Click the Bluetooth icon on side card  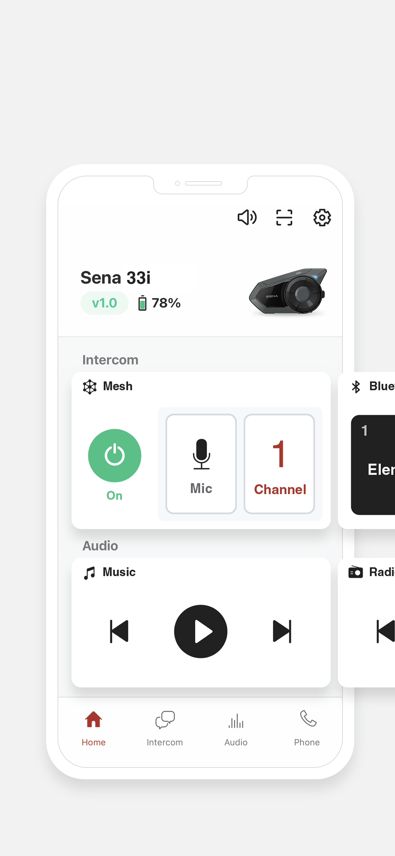356,387
